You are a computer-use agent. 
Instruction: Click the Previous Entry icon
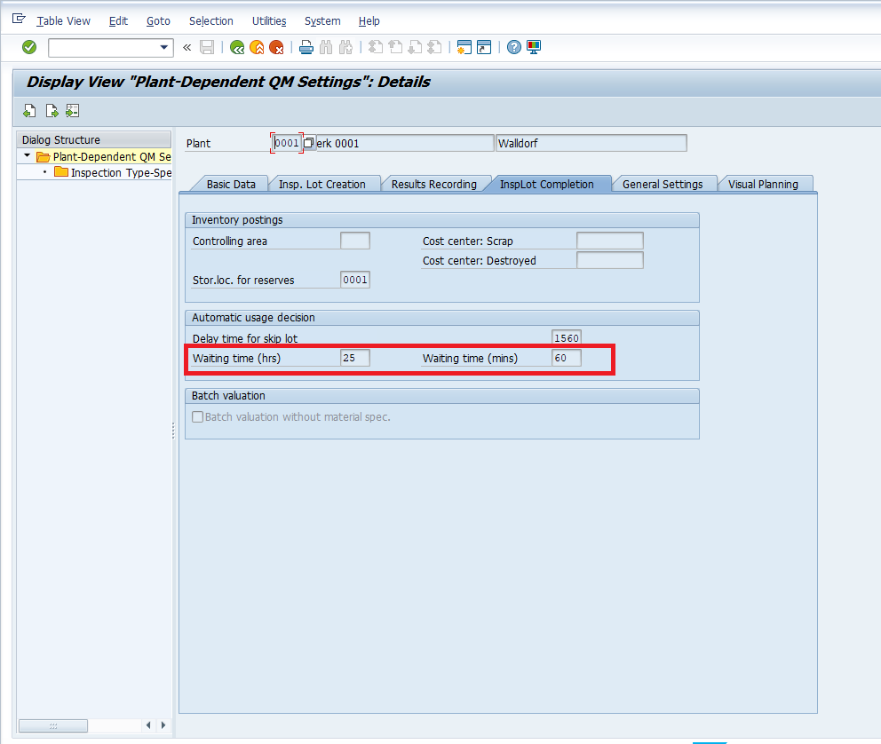29,111
